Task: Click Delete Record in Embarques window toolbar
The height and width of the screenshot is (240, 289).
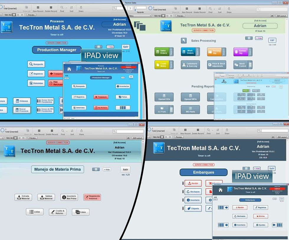Action: click(198, 131)
